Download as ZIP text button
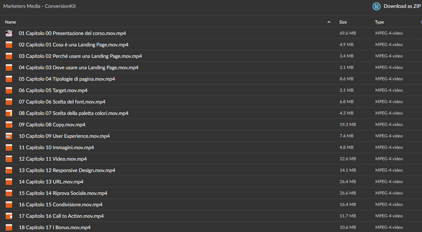This screenshot has width=422, height=232. [402, 6]
